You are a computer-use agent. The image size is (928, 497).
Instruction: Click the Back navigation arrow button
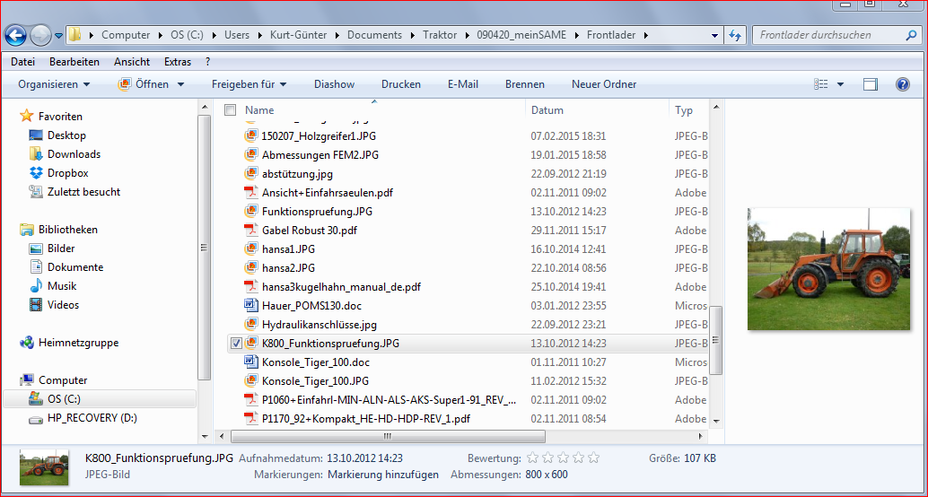click(x=15, y=36)
